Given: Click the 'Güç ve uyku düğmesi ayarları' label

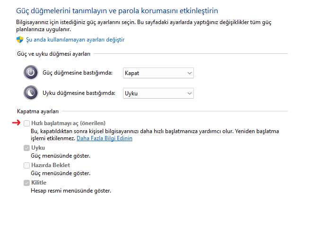Looking at the screenshot, I should (53, 54).
